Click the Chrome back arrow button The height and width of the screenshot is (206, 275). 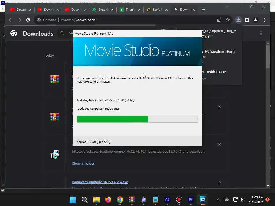coord(11,20)
